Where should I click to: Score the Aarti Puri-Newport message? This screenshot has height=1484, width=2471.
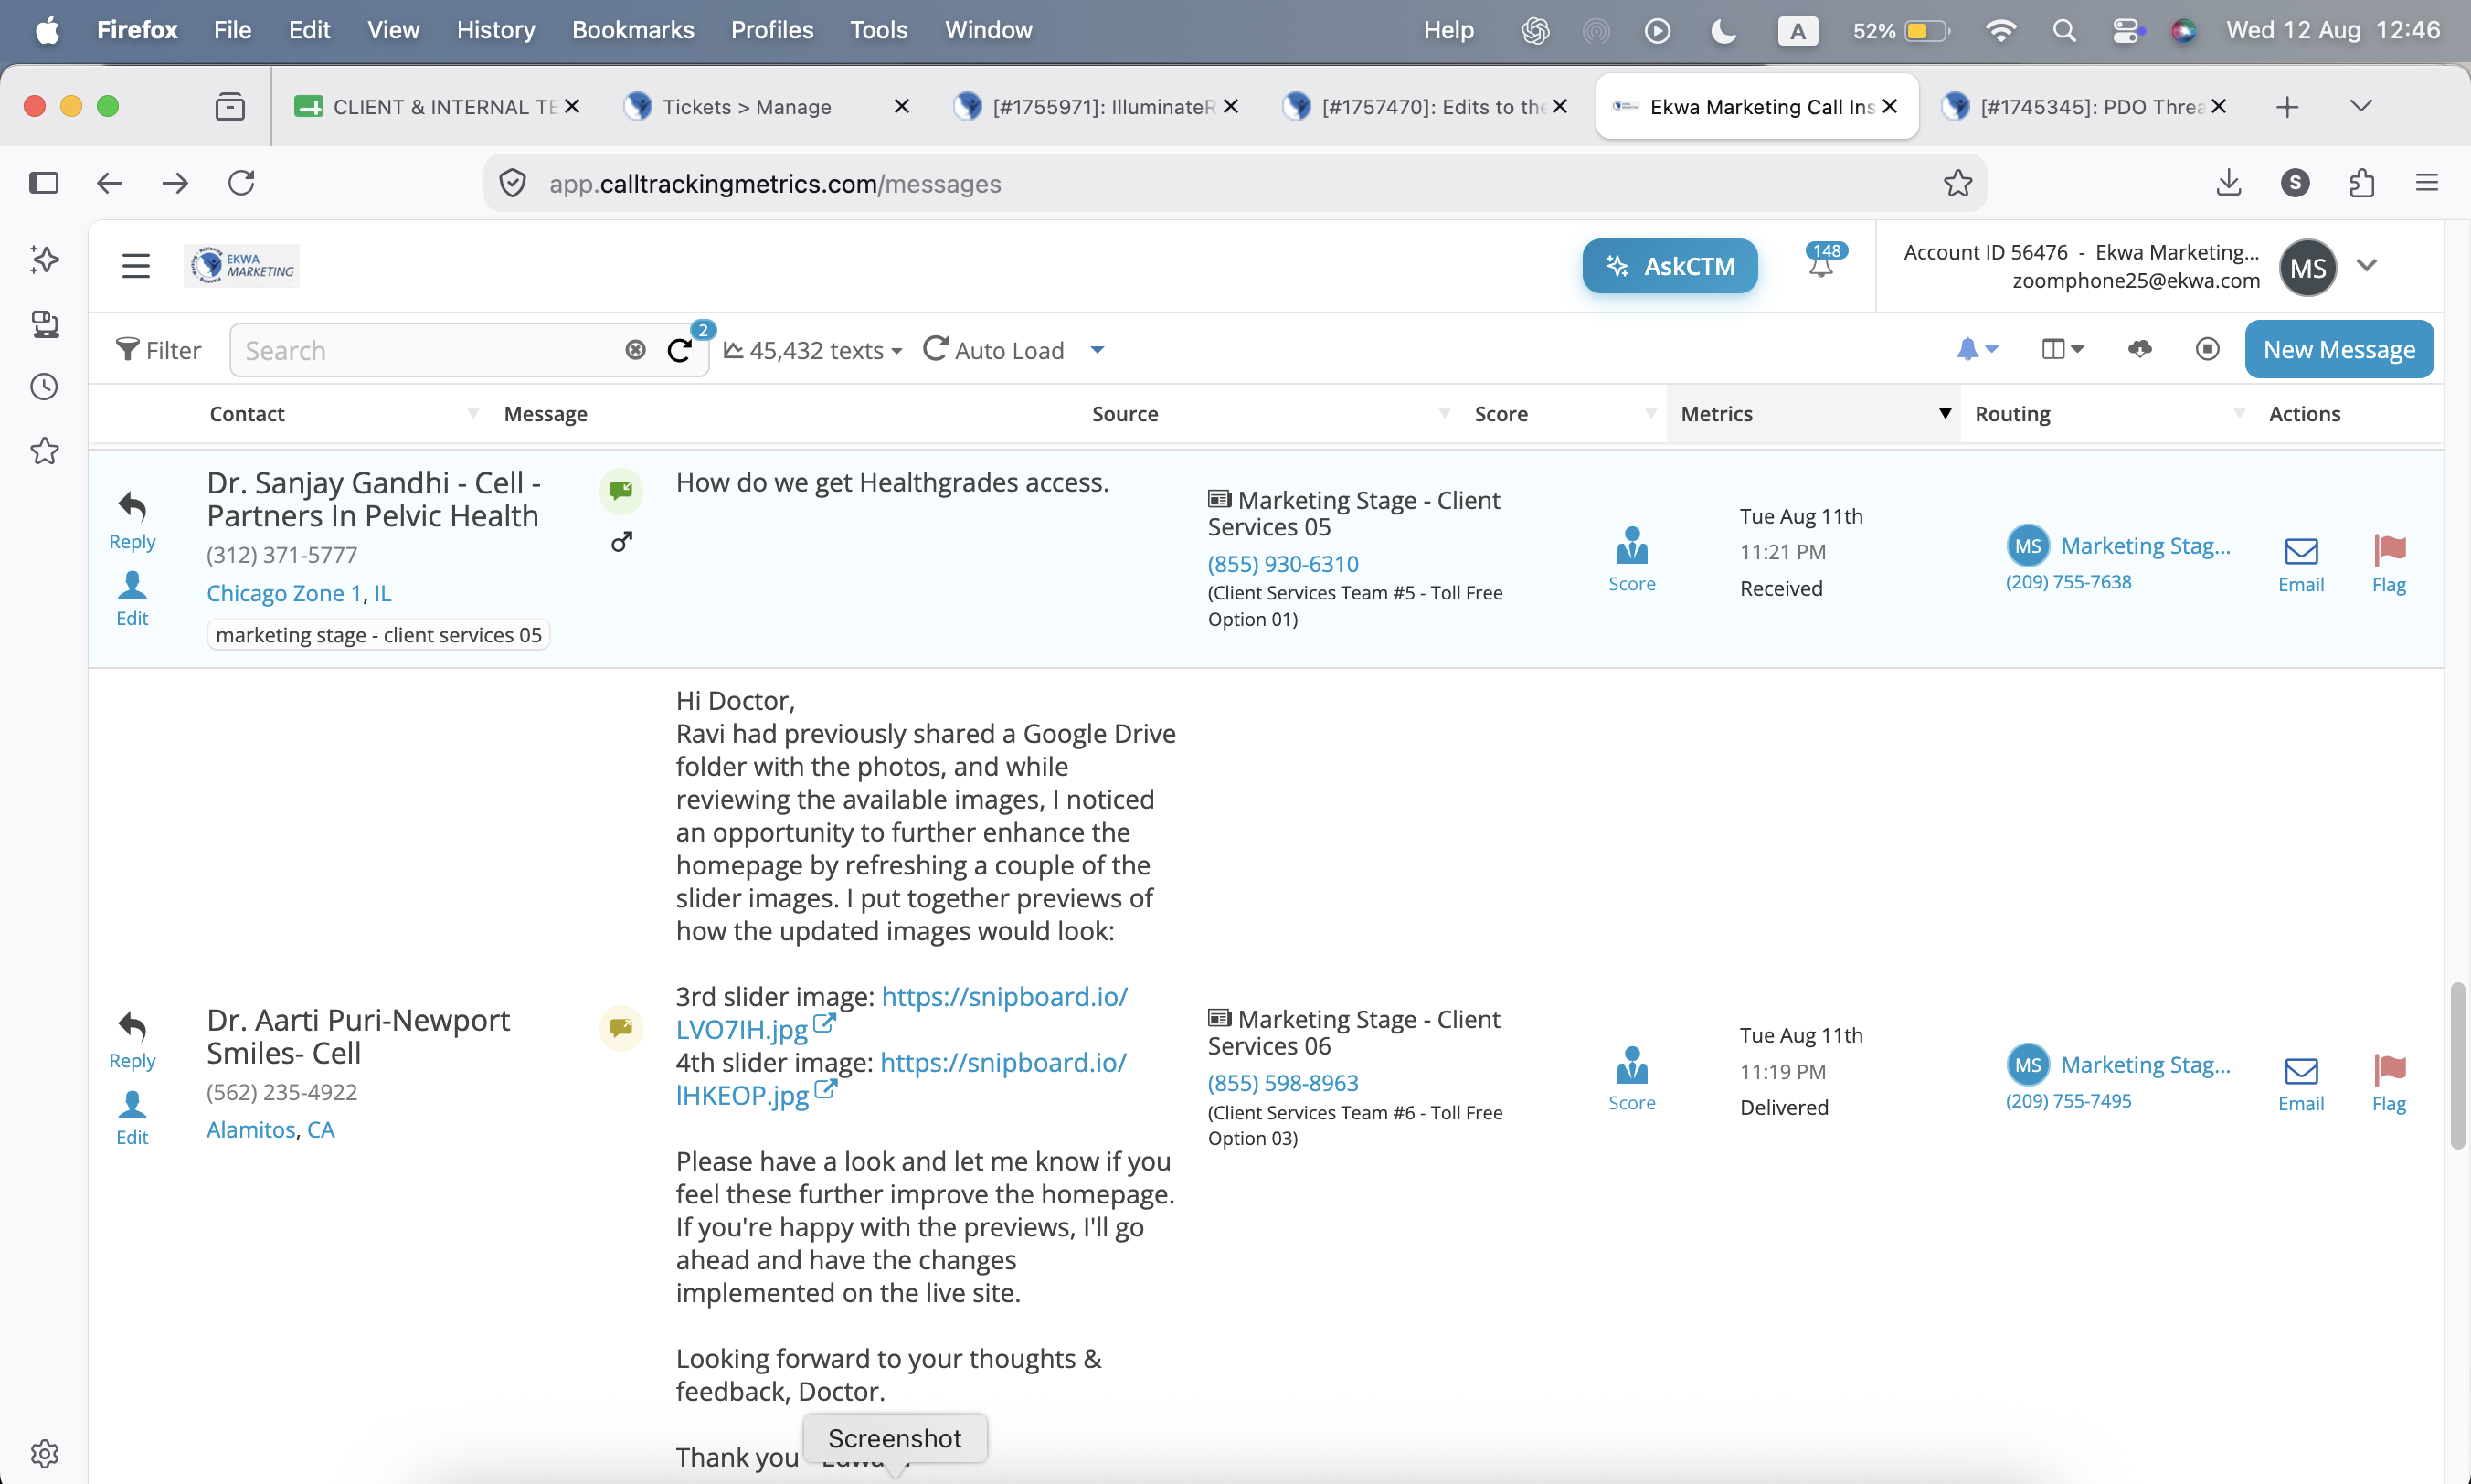pyautogui.click(x=1632, y=1080)
